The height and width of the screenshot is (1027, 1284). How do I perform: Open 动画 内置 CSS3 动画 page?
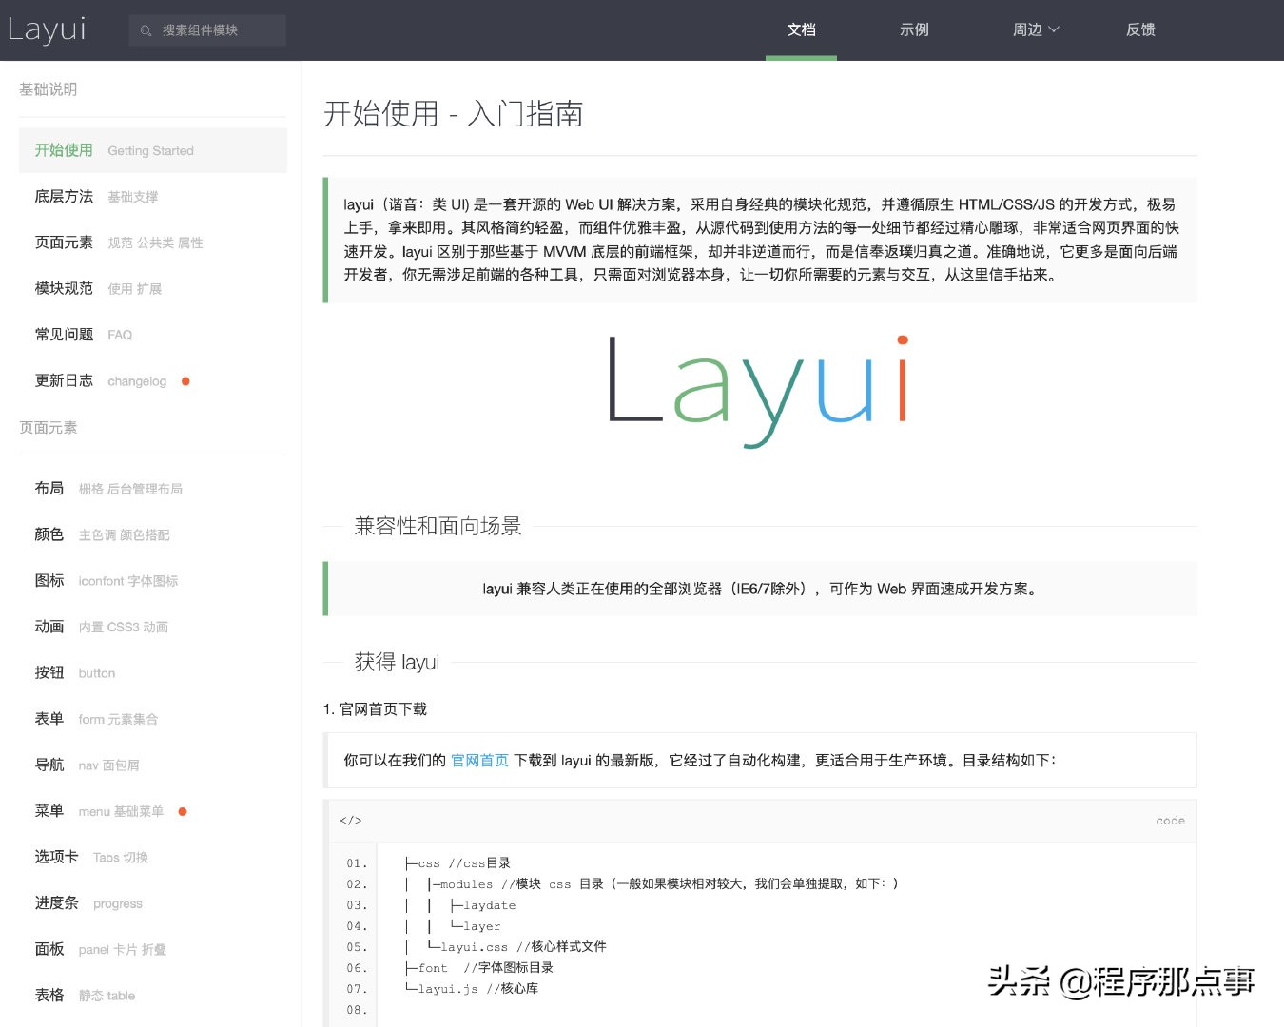[x=152, y=627]
